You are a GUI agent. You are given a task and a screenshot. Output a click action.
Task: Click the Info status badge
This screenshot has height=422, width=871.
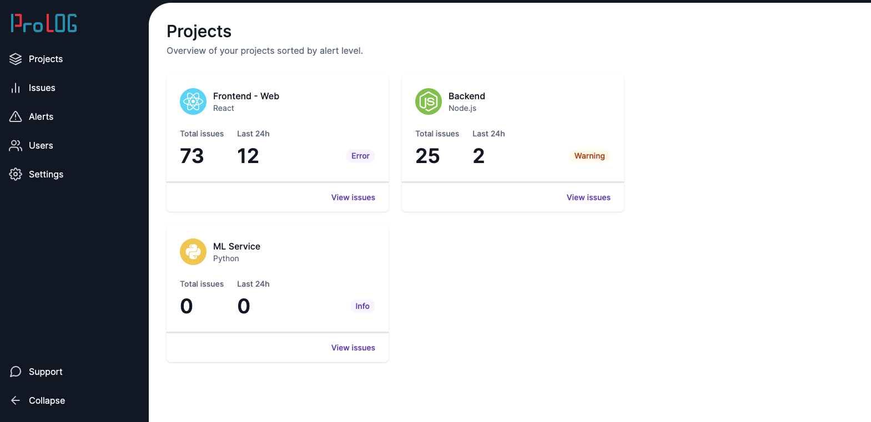[363, 306]
